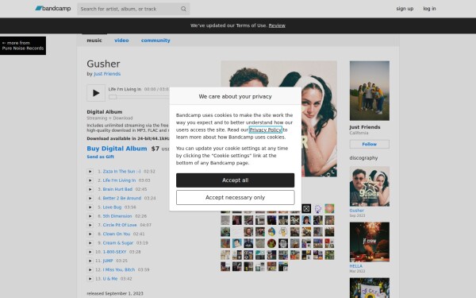Click the Gusher discography title link
Viewport: 476px width, 298px height.
pos(356,211)
